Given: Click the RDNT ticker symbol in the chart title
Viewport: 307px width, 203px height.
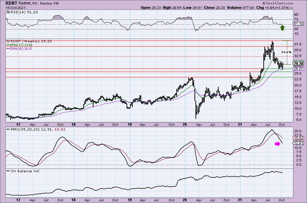Looking at the screenshot, I should (x=11, y=3).
